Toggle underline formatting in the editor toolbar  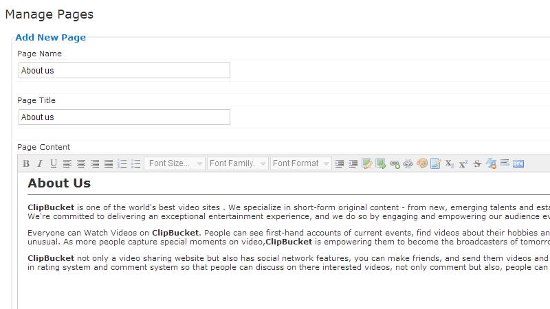tap(54, 163)
